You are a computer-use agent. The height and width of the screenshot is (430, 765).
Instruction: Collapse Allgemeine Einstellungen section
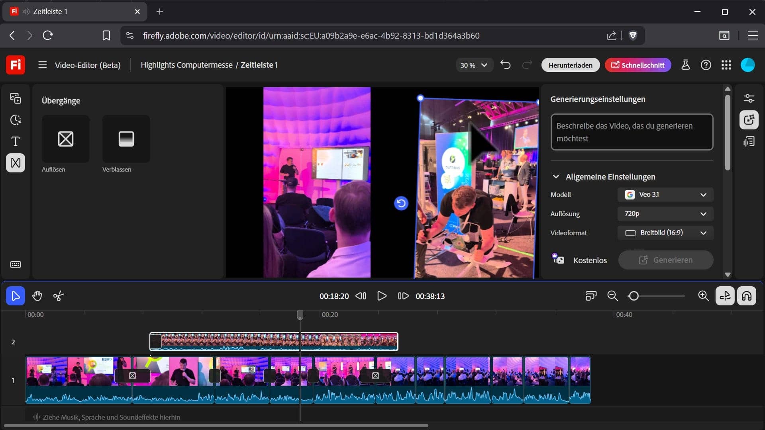coord(556,177)
